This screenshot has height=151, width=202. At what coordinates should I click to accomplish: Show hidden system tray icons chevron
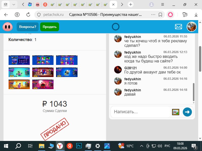click(141, 146)
